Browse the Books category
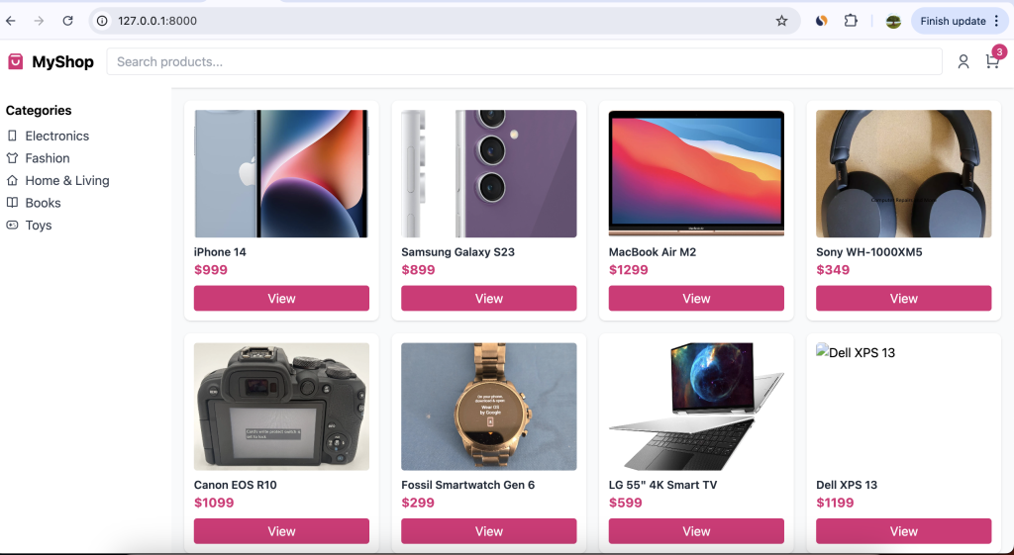The image size is (1014, 555). [43, 203]
